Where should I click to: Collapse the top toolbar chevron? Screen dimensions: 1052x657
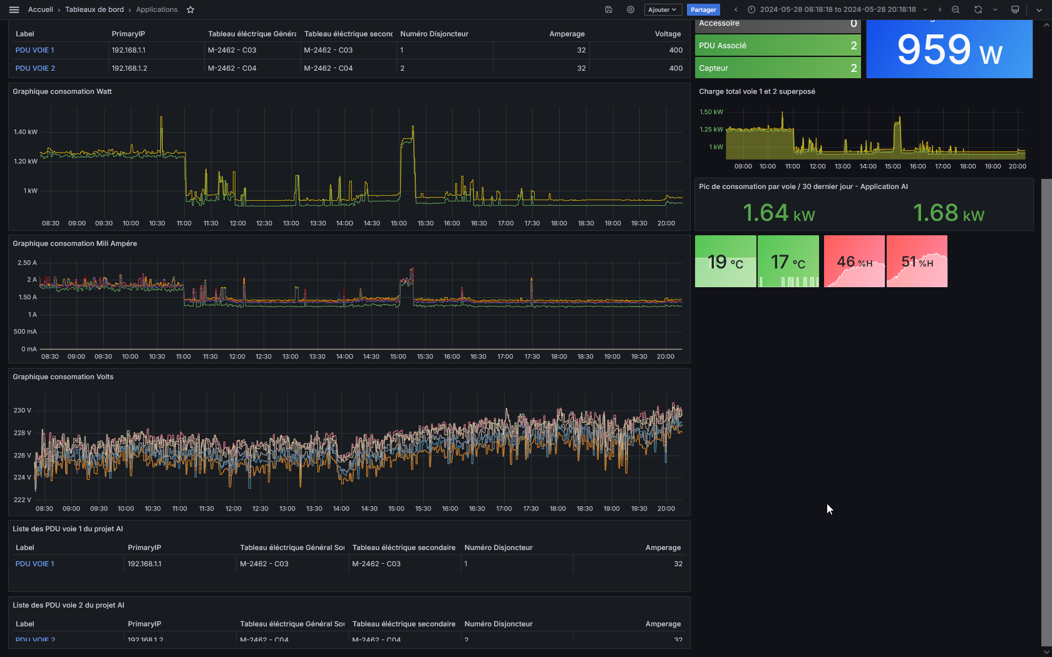point(1039,9)
